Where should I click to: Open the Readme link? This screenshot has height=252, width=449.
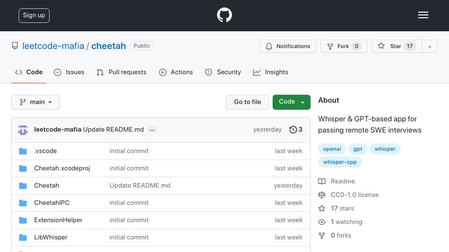point(342,181)
